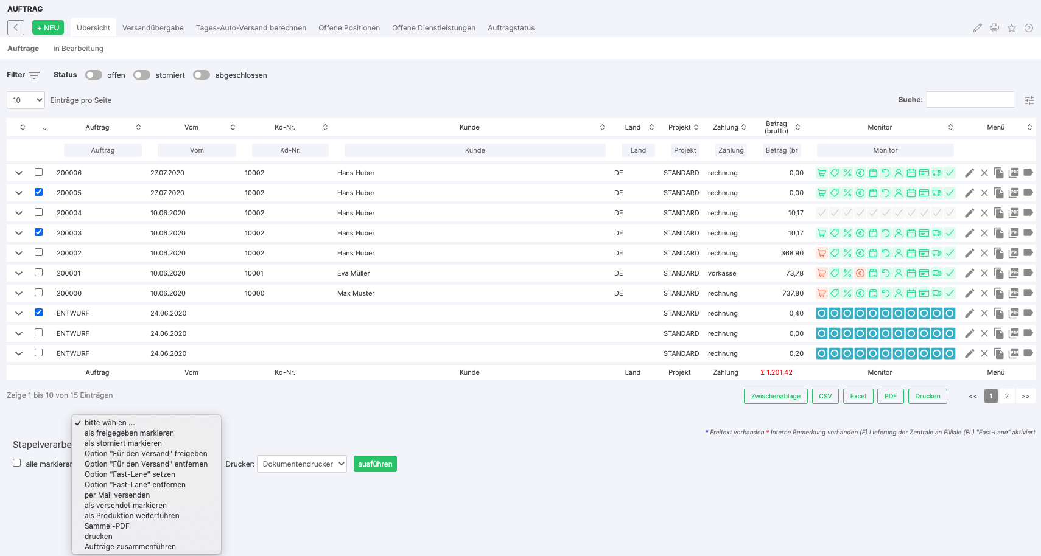Viewport: 1041px width, 556px height.
Task: Select 'Sammel-PDF' from the batch action list
Action: 107,526
